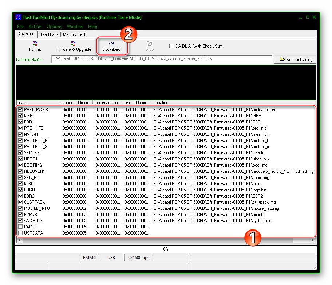This screenshot has height=285, width=332.
Task: Click the Firmware -> Upgrade icon
Action: [x=73, y=46]
